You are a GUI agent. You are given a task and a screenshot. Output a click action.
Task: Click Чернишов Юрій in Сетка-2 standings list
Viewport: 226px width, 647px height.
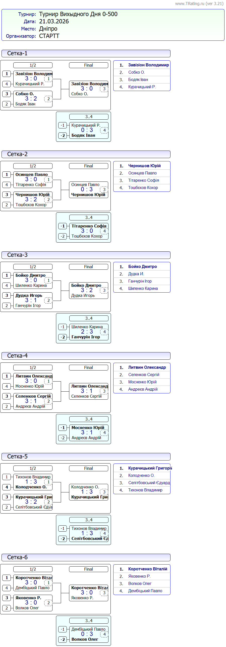tap(144, 166)
